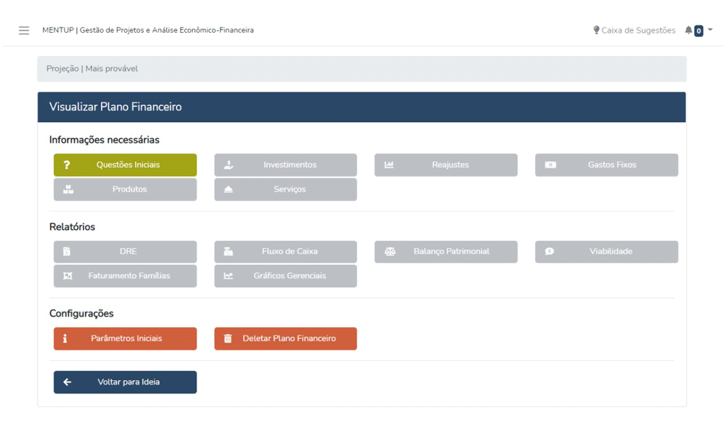Click the DRE document icon

tap(67, 252)
